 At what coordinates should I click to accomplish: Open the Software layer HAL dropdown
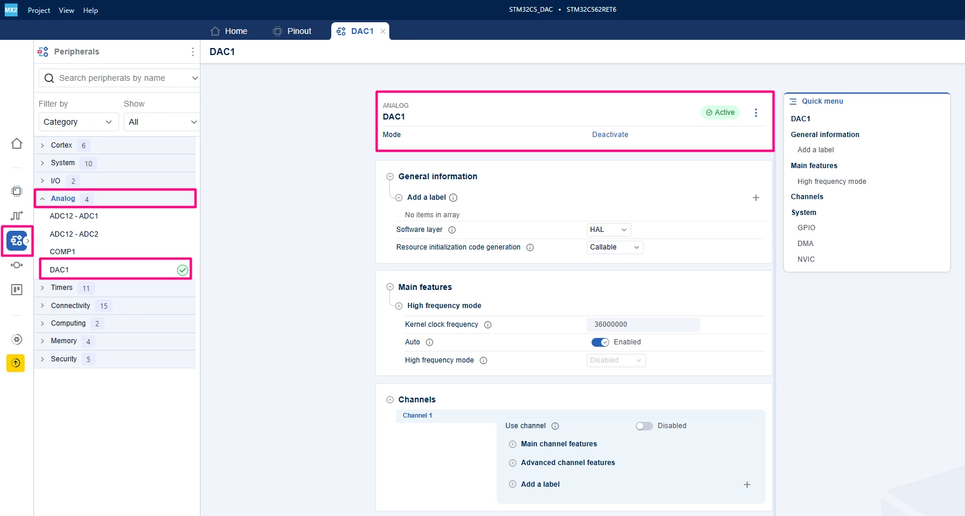[609, 230]
